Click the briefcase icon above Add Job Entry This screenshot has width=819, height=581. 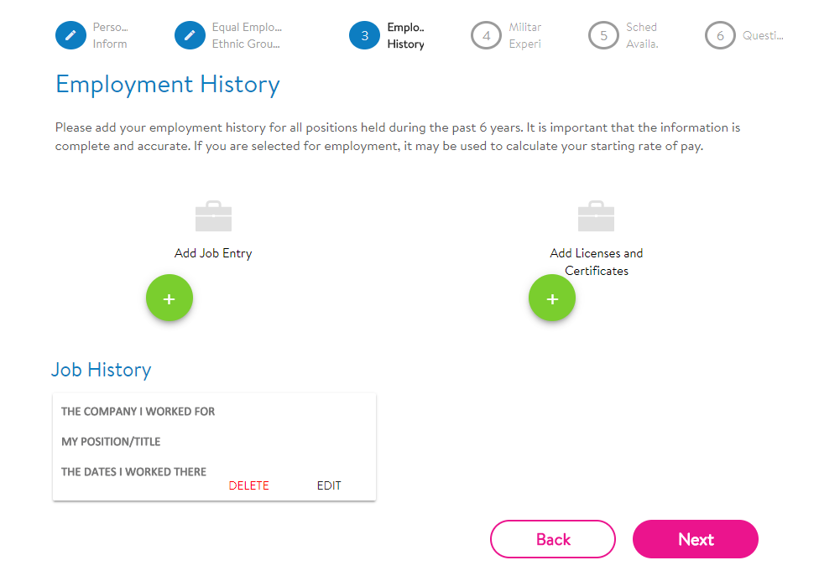(x=213, y=216)
